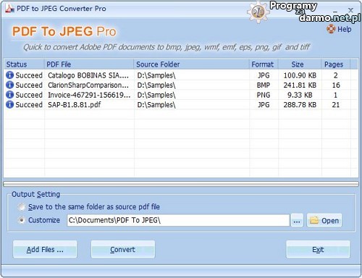Sort by Source Folder column header
The height and width of the screenshot is (278, 362).
point(192,64)
